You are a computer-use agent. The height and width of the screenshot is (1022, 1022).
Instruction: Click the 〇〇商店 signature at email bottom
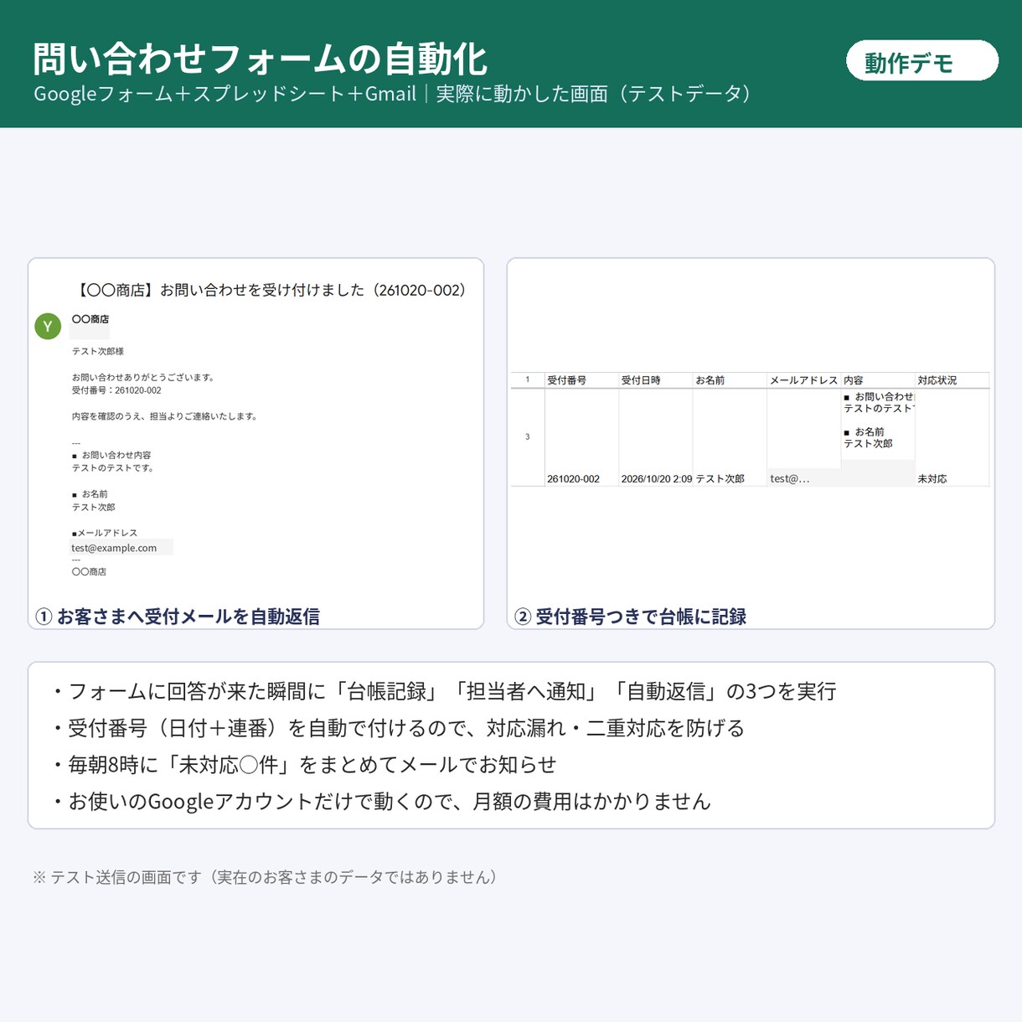point(89,572)
